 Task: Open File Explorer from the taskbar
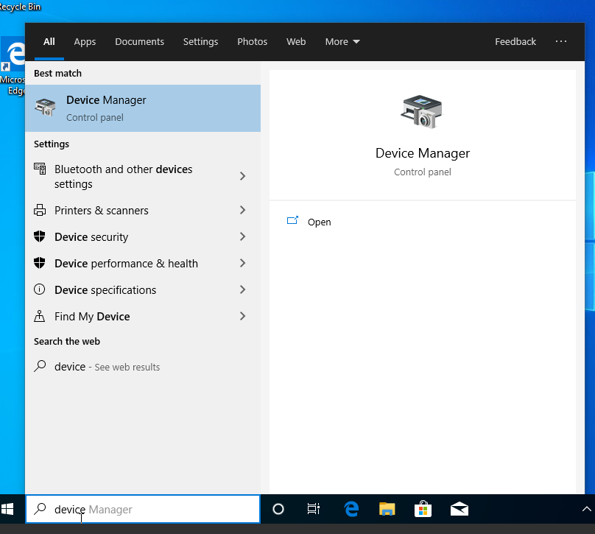(387, 509)
